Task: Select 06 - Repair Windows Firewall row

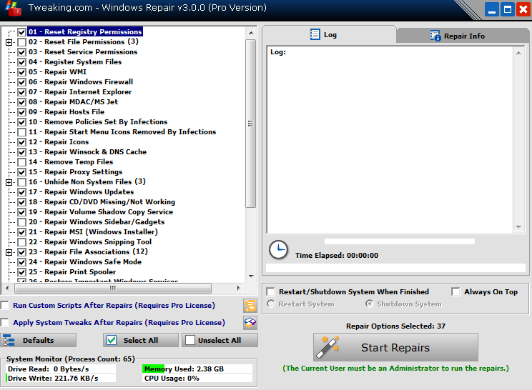Action: pyautogui.click(x=81, y=82)
